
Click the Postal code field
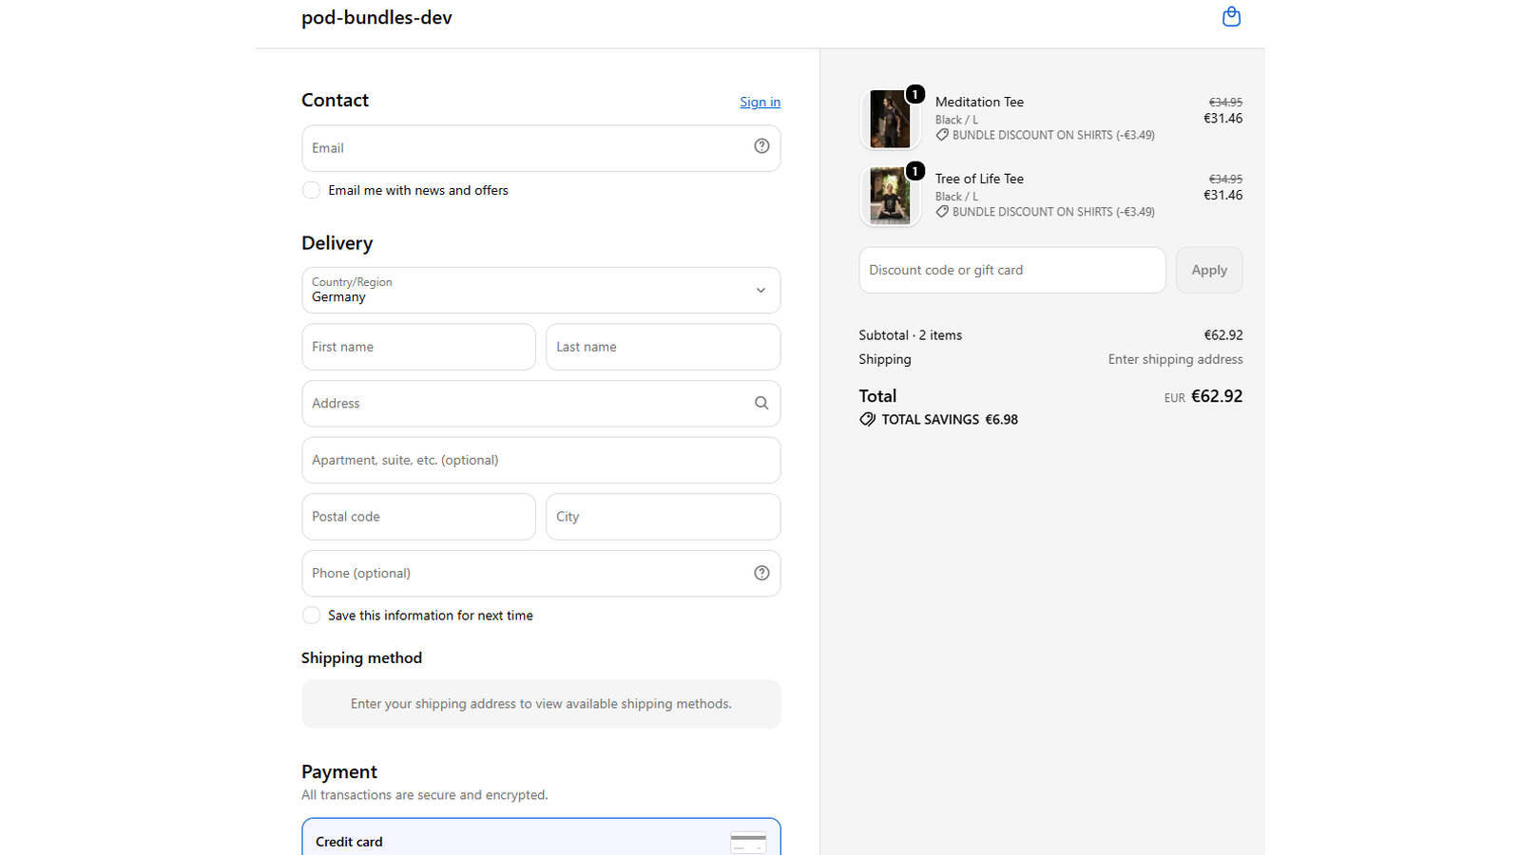[x=418, y=517]
